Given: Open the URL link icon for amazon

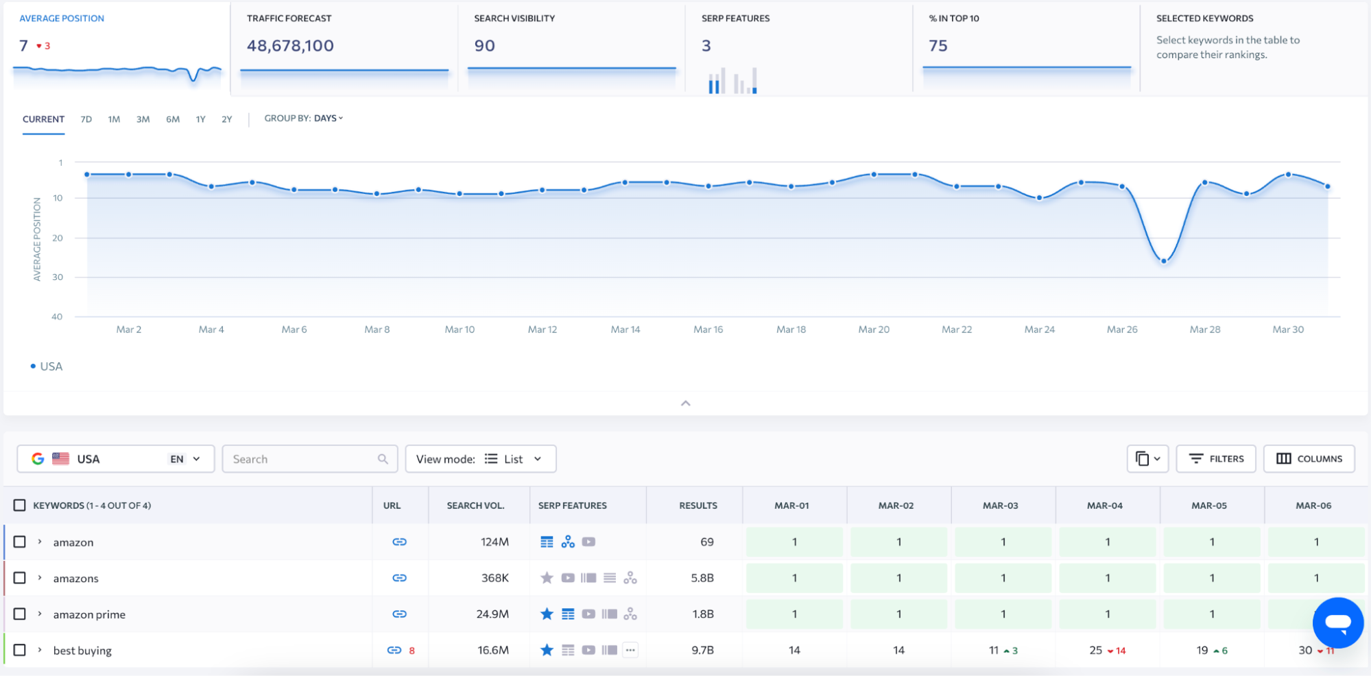Looking at the screenshot, I should 399,542.
